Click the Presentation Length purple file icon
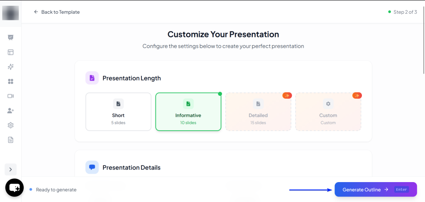The height and width of the screenshot is (202, 425). click(x=92, y=78)
